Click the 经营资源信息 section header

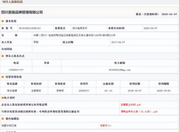point(14,77)
